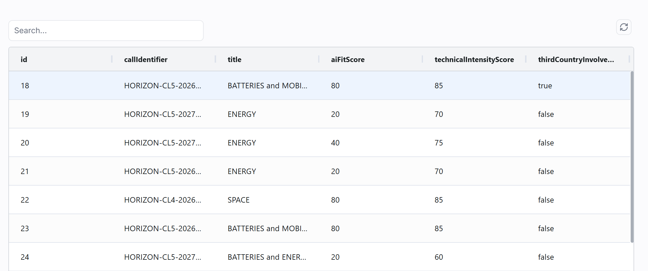Click resize handle after title column
Image resolution: width=648 pixels, height=271 pixels.
click(319, 59)
